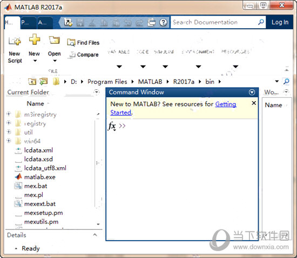
Task: Click the address bar search magnifier icon
Action: point(286,81)
